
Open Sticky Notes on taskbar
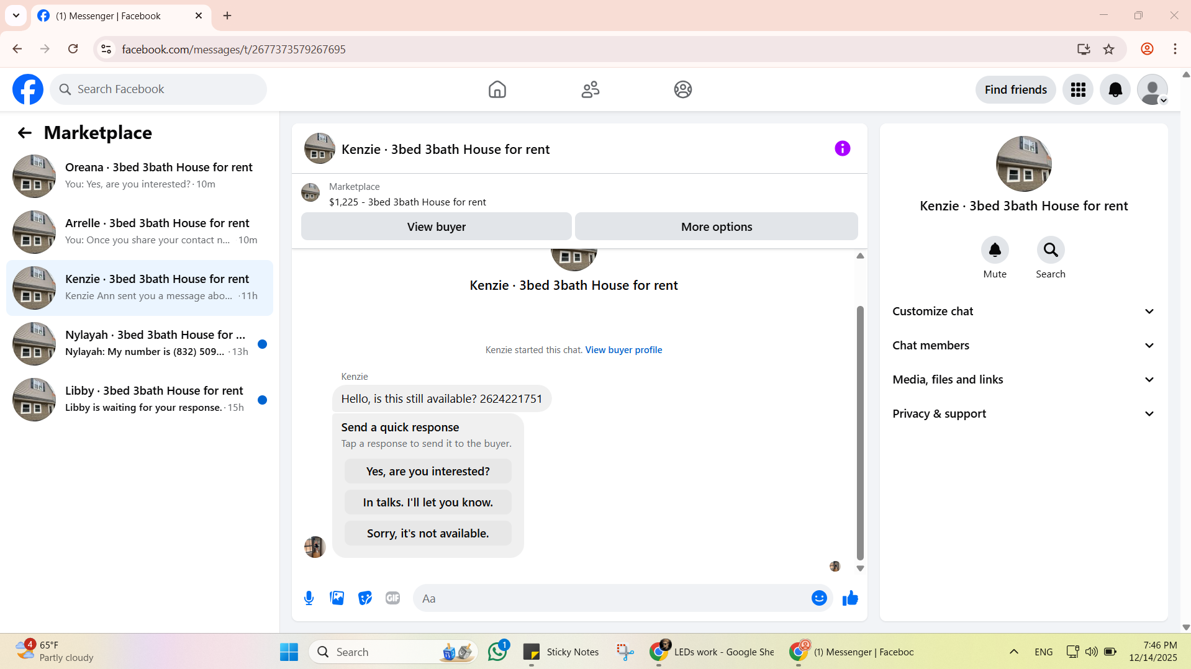click(x=561, y=652)
